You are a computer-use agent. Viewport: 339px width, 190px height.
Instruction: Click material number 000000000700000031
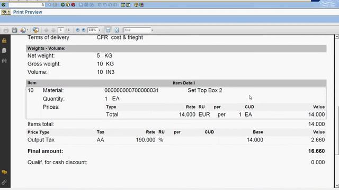(x=131, y=90)
